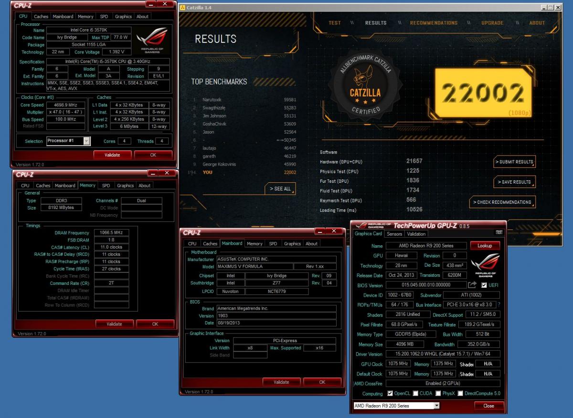Click Validate in CPU-Z memory window
573x418 pixels.
pyautogui.click(x=114, y=324)
